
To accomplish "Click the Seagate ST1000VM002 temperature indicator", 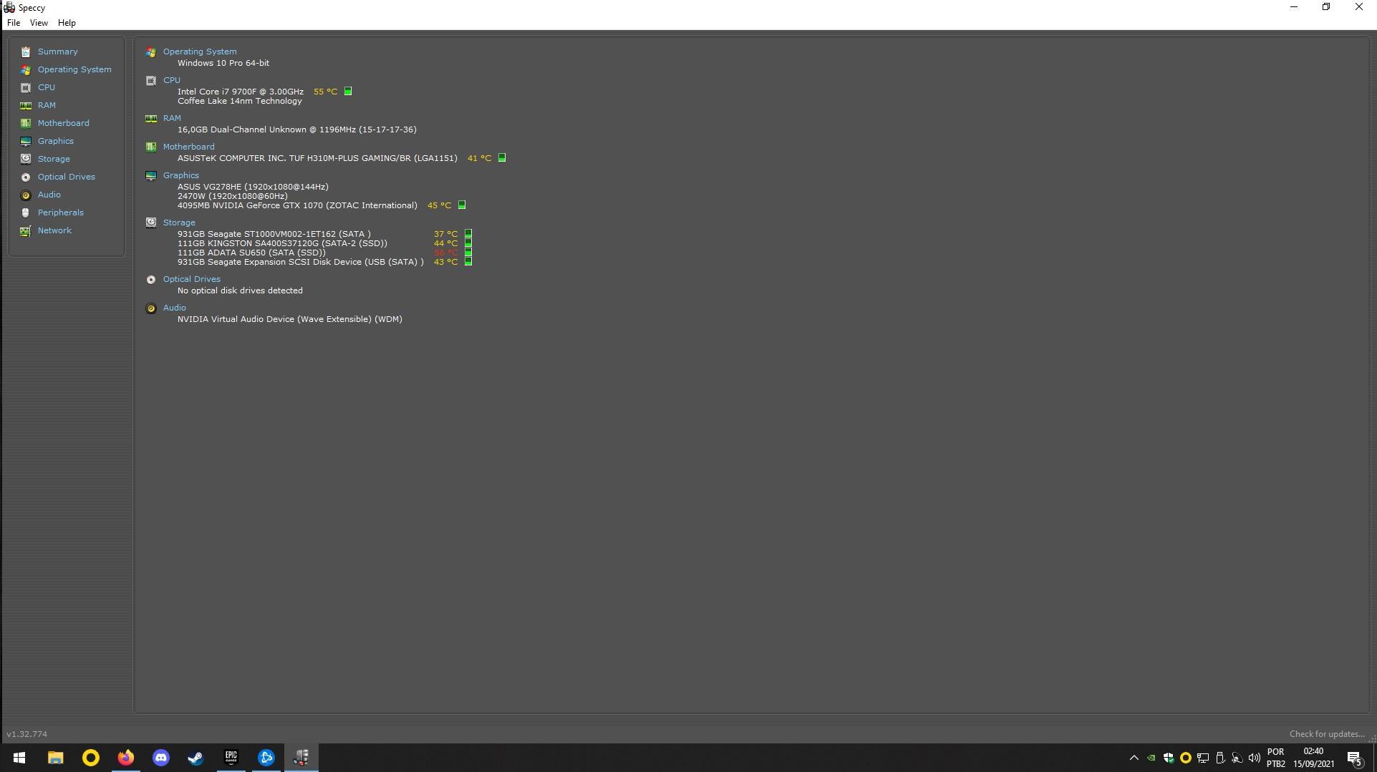I will pos(468,234).
